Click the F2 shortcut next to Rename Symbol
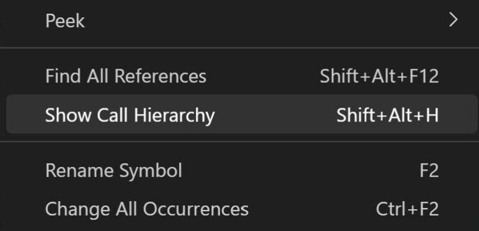Viewport: 479px width, 231px height. (429, 171)
